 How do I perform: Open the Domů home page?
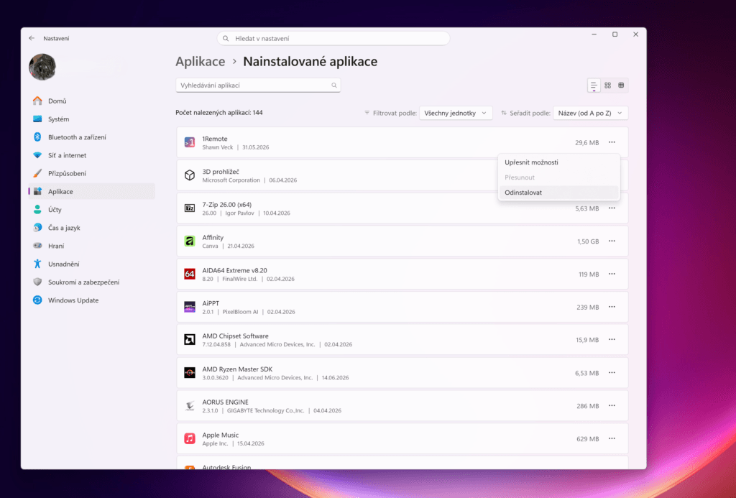pyautogui.click(x=91, y=101)
